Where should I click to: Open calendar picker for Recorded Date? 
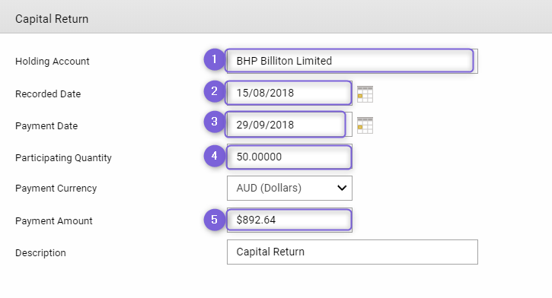click(365, 94)
